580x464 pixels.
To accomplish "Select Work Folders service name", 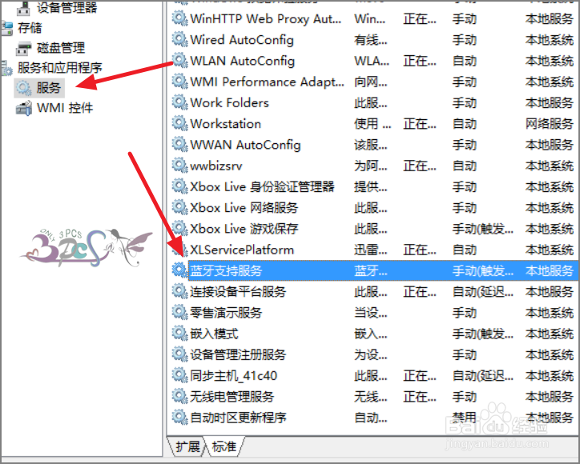I will click(229, 102).
